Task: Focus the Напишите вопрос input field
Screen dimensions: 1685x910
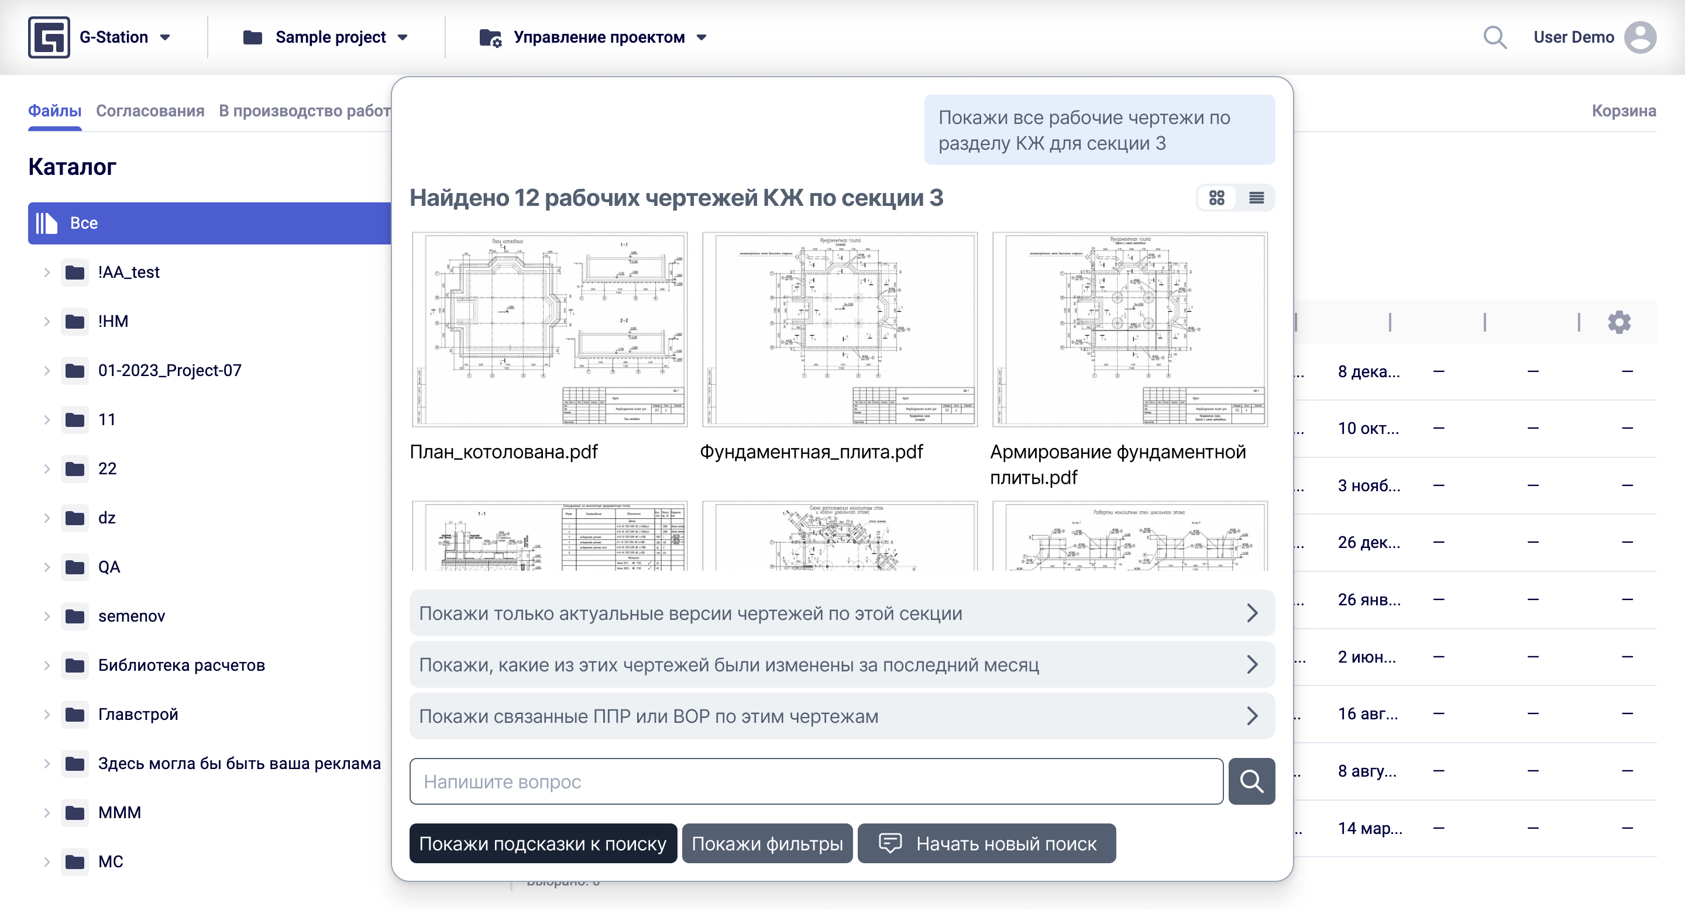Action: (816, 781)
